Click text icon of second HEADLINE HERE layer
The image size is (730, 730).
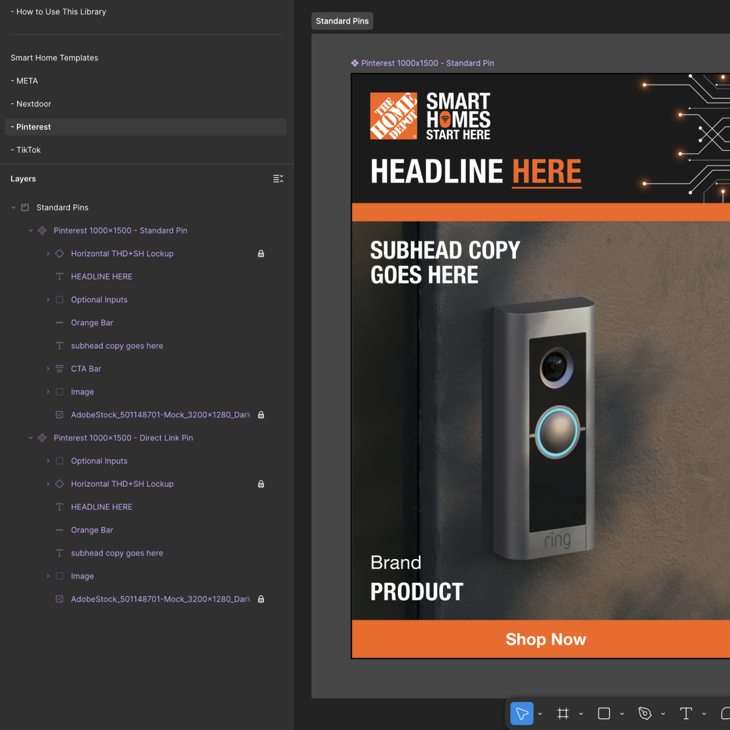click(60, 507)
